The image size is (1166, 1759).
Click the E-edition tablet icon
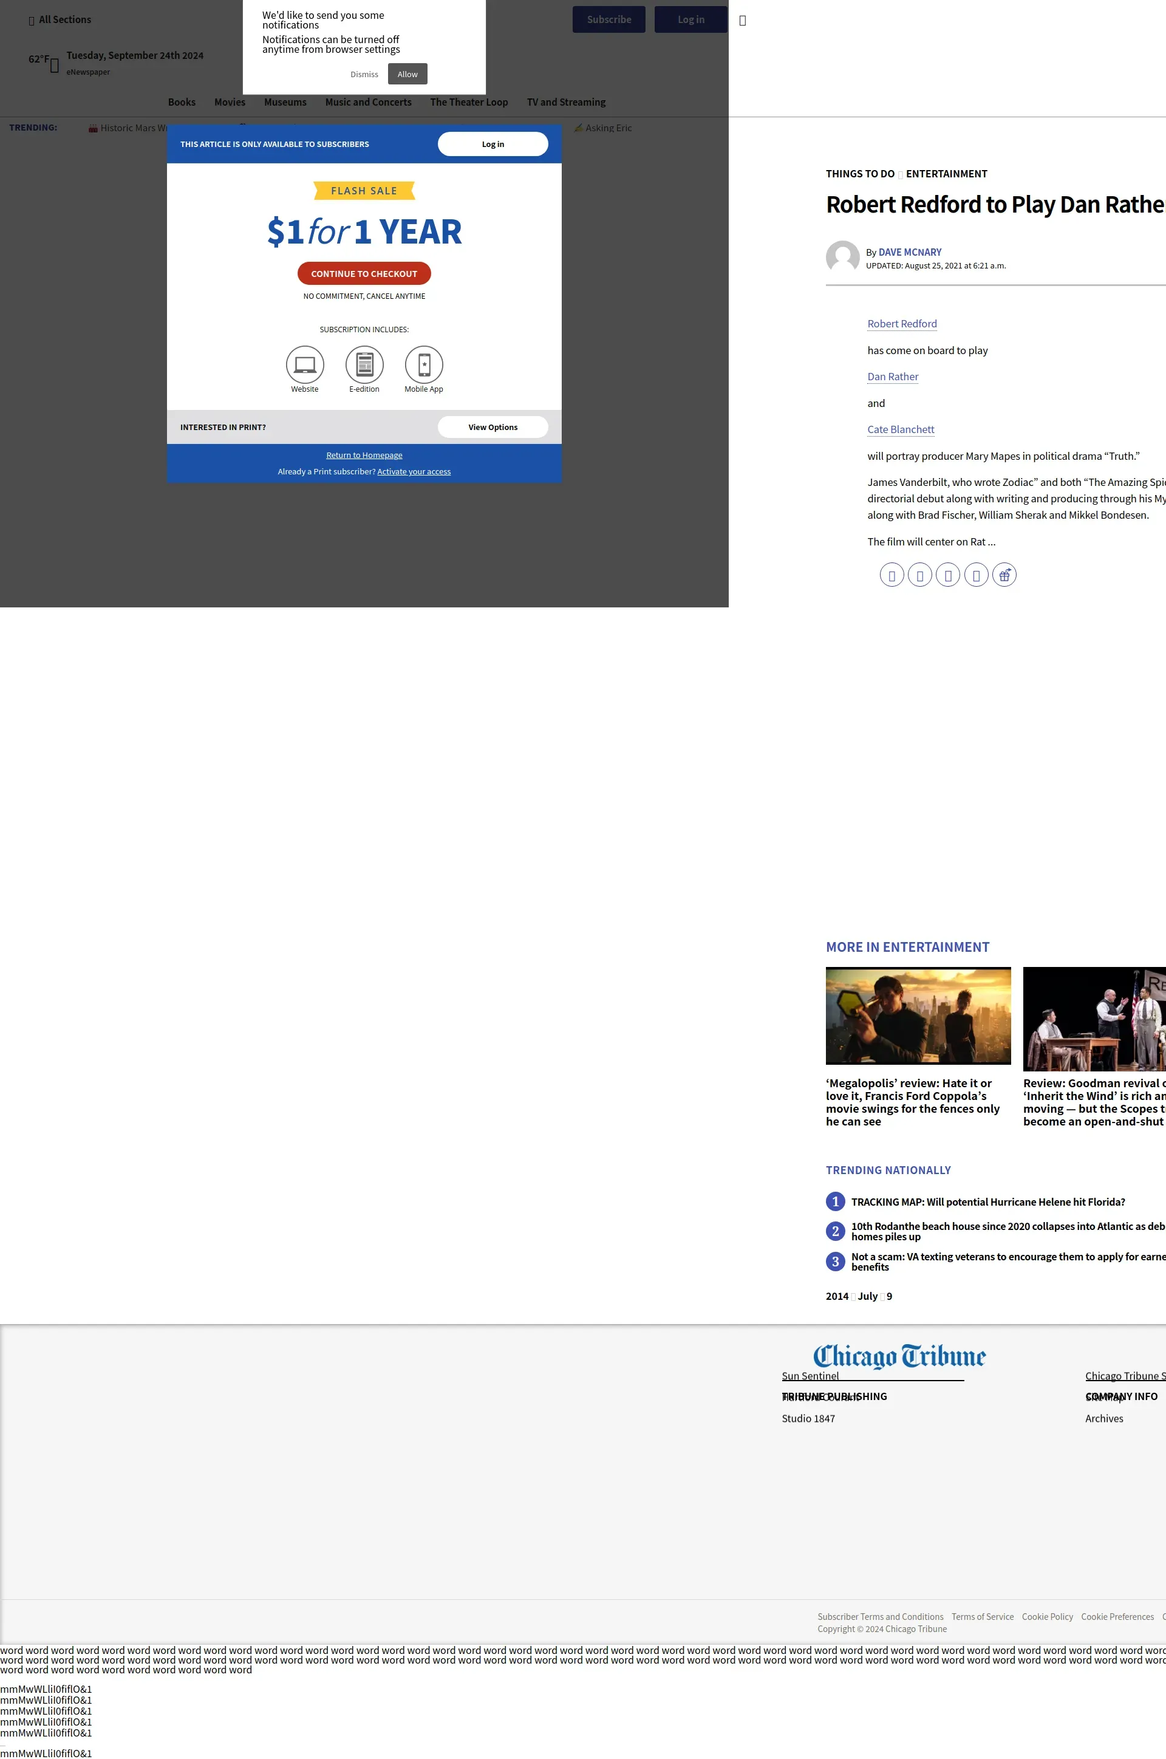coord(364,364)
